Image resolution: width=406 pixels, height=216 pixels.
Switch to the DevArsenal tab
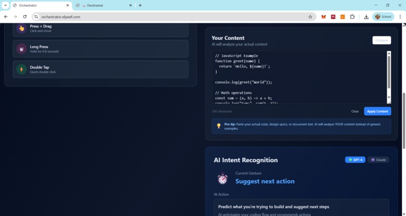[104, 5]
